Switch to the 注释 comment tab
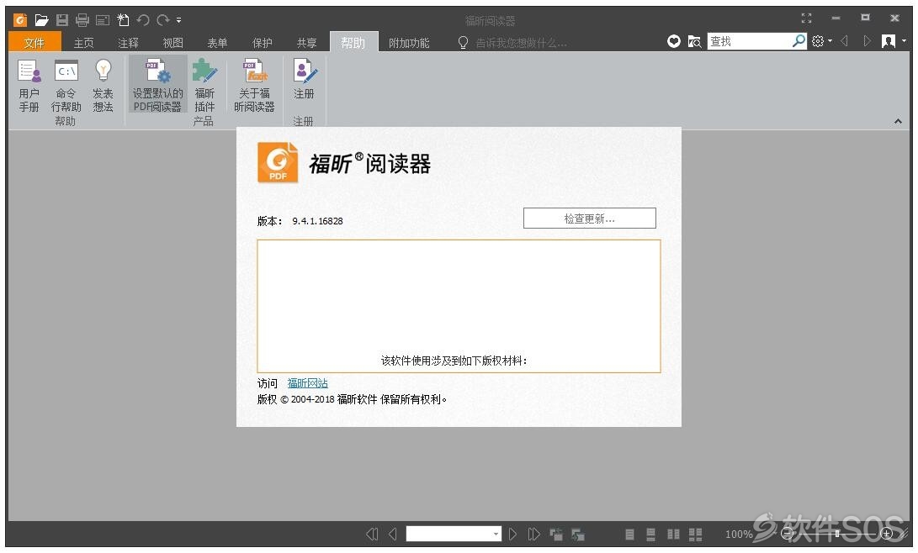 tap(128, 43)
